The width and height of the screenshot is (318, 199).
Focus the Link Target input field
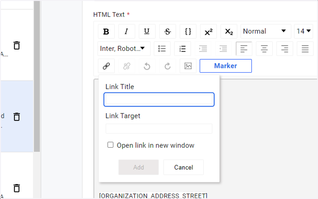(x=159, y=128)
